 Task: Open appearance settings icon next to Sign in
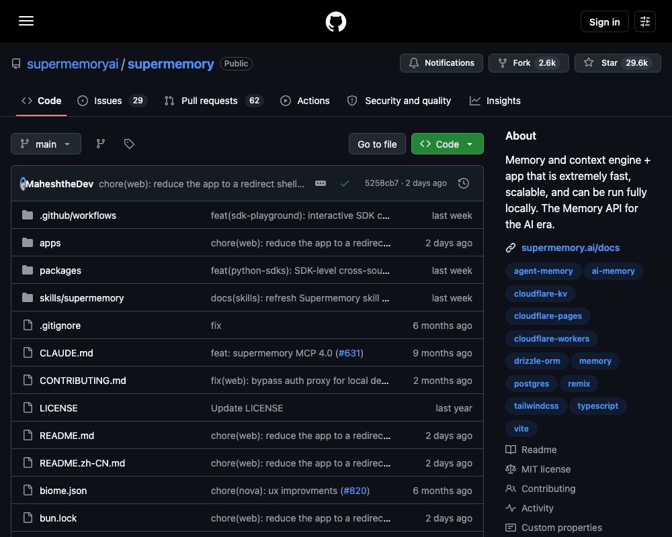pos(645,21)
